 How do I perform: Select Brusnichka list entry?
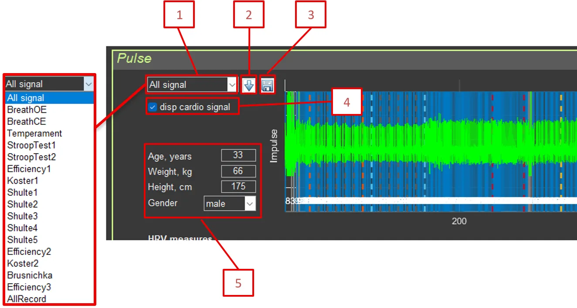[x=30, y=275]
